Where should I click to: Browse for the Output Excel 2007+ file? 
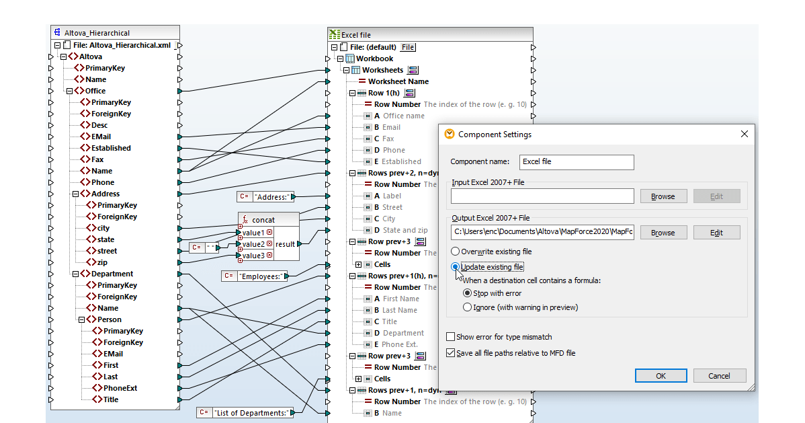[x=663, y=232]
